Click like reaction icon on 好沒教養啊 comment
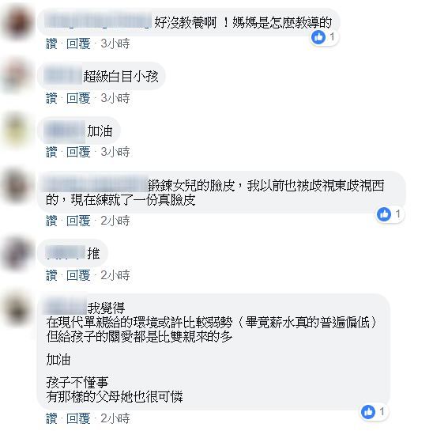The height and width of the screenshot is (431, 433). [x=318, y=37]
